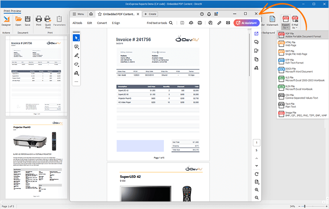Click the AI Assistant button

click(246, 22)
